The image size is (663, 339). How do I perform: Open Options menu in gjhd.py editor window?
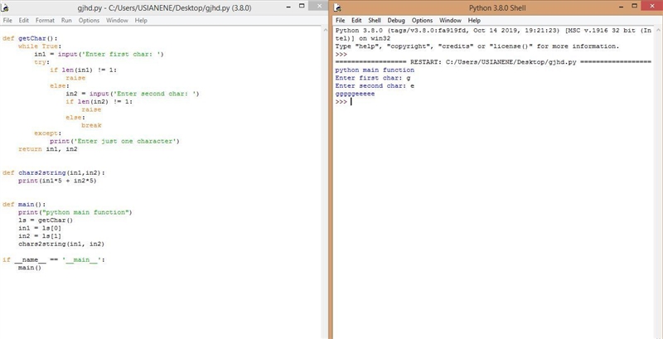89,20
